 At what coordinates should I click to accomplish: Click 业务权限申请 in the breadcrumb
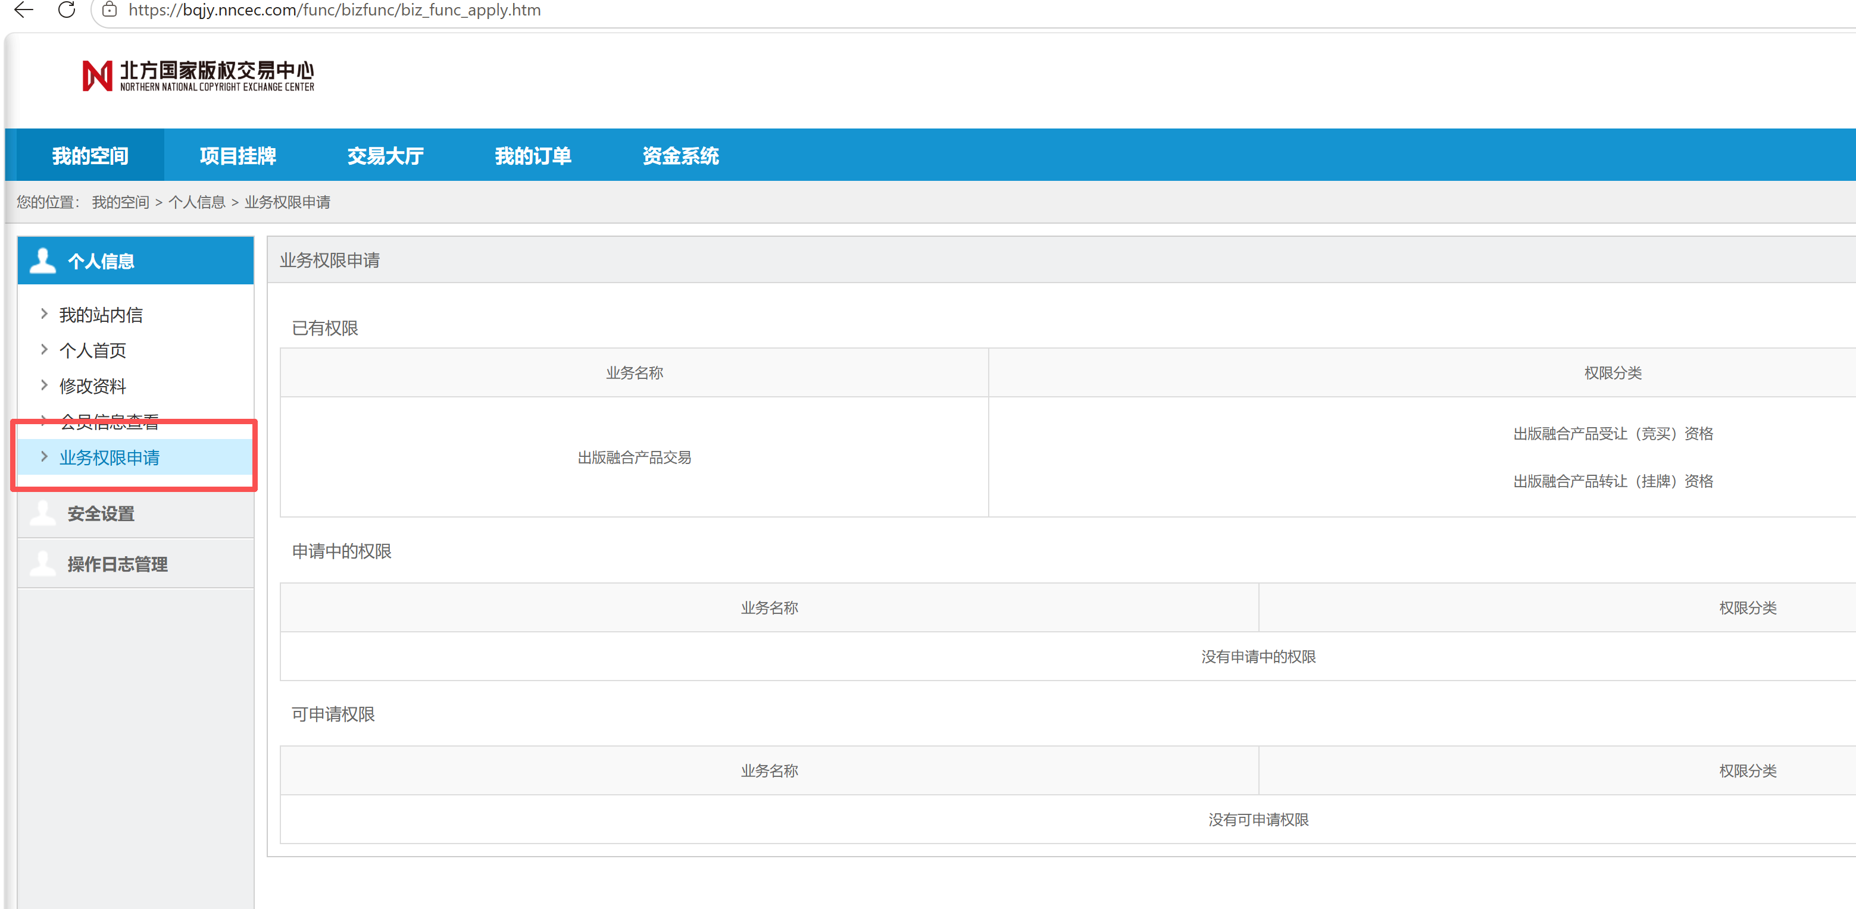pyautogui.click(x=288, y=202)
